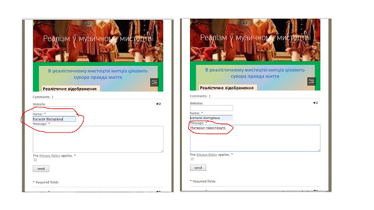Screen dimensions: 374x210
Task: Focus the Website field in right form
Action: click(212, 108)
